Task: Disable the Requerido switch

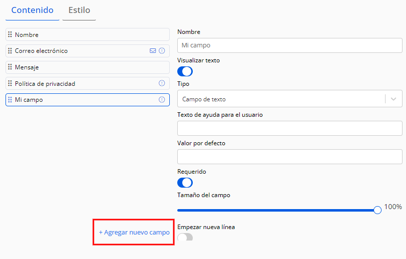Action: click(x=185, y=183)
